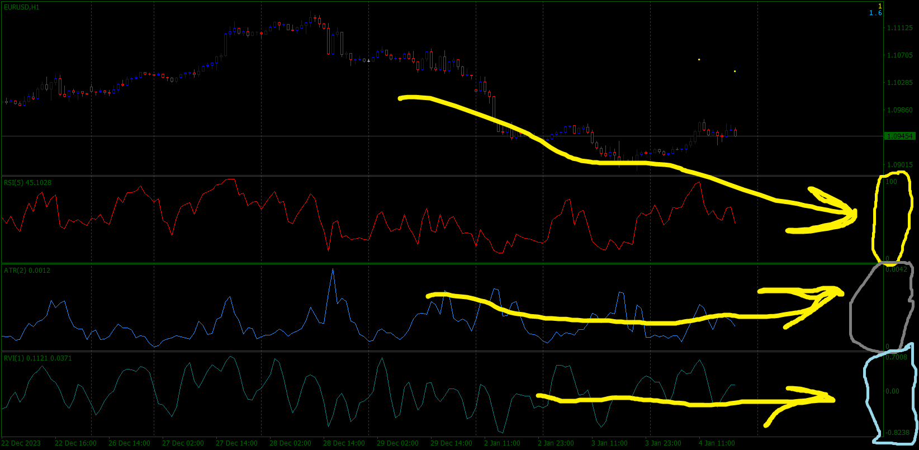Click RVI scale value -0.8238

pos(898,433)
